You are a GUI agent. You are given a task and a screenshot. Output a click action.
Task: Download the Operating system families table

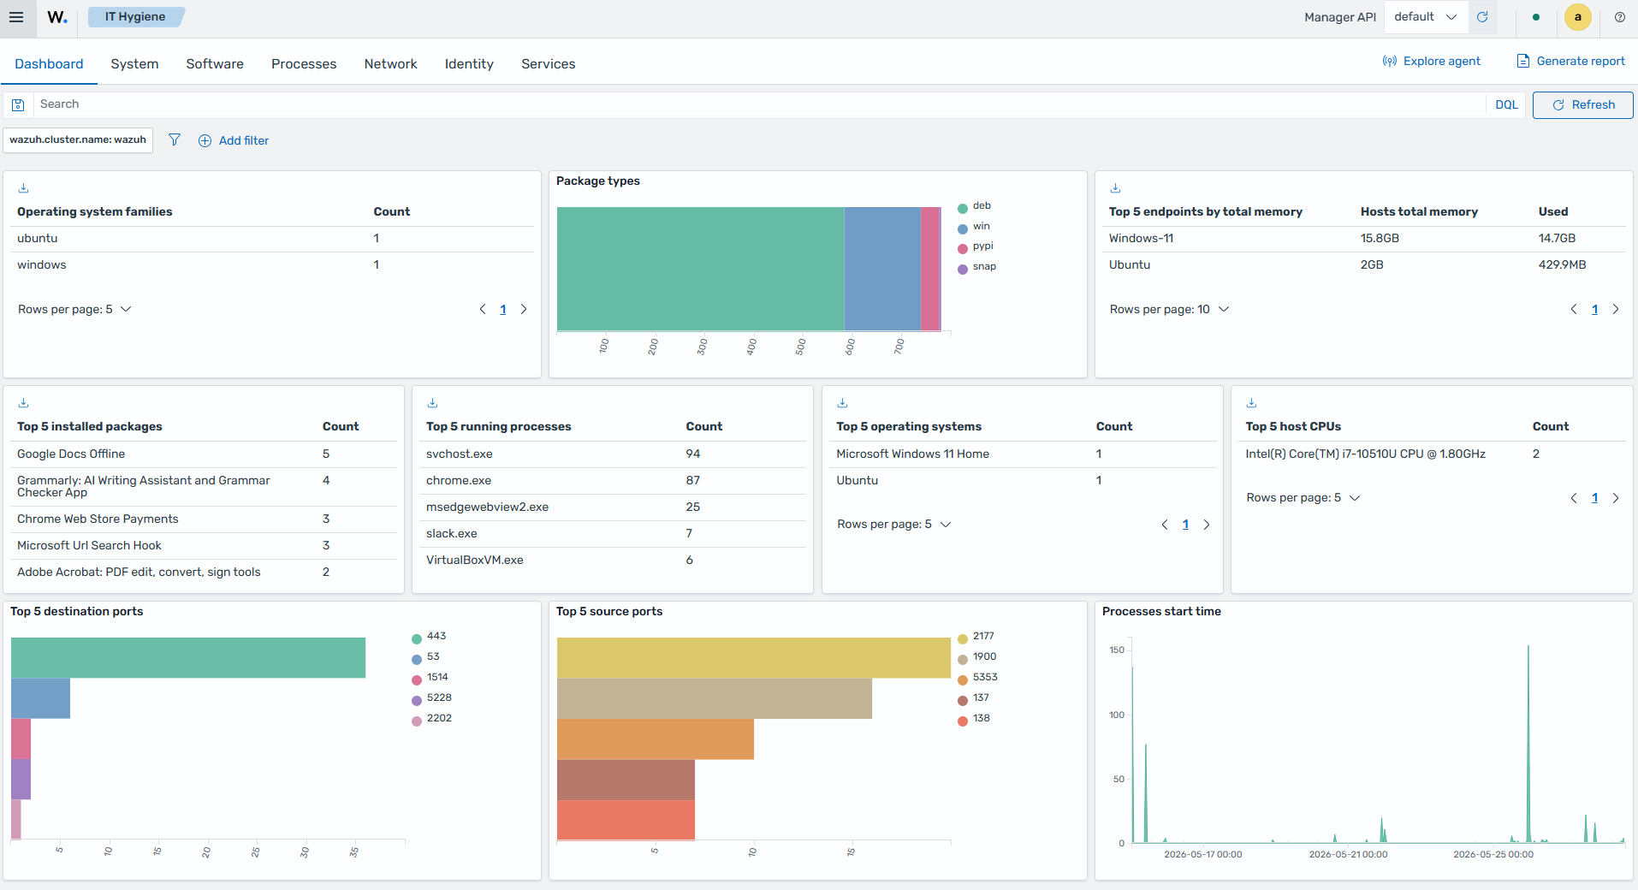point(24,188)
